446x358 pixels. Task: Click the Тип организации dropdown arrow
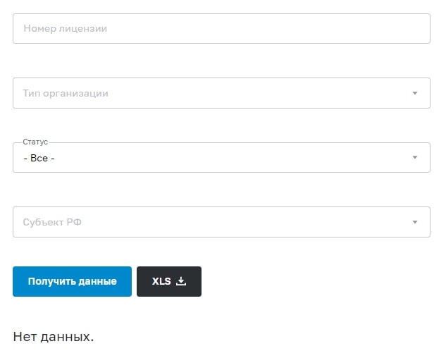point(415,93)
